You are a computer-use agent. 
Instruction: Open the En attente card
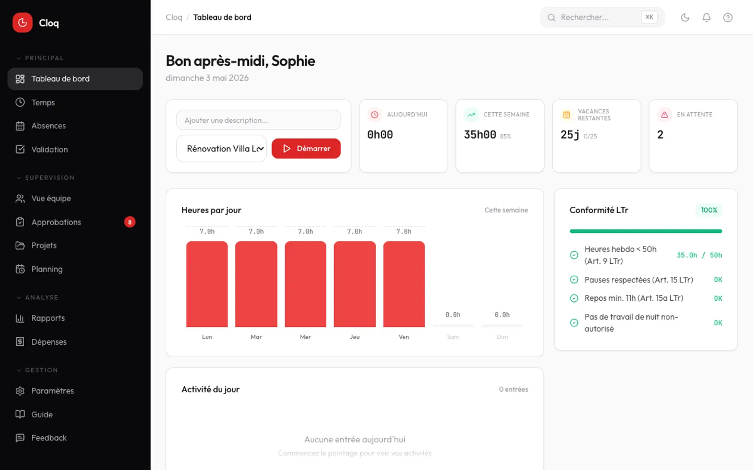(x=693, y=136)
